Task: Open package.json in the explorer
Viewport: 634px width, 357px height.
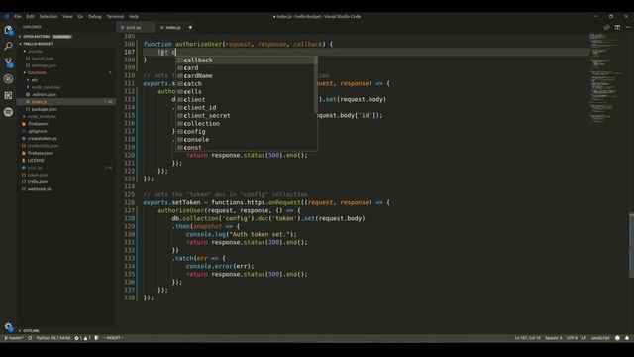Action: pyautogui.click(x=66, y=109)
